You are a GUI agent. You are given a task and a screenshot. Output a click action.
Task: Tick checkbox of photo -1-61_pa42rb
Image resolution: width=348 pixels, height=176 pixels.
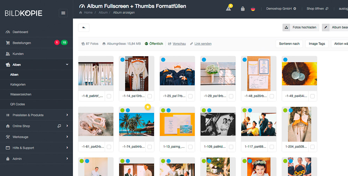click(109, 147)
